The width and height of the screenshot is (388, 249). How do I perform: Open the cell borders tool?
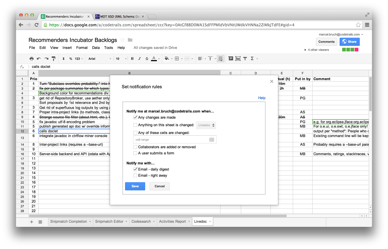coord(177,59)
